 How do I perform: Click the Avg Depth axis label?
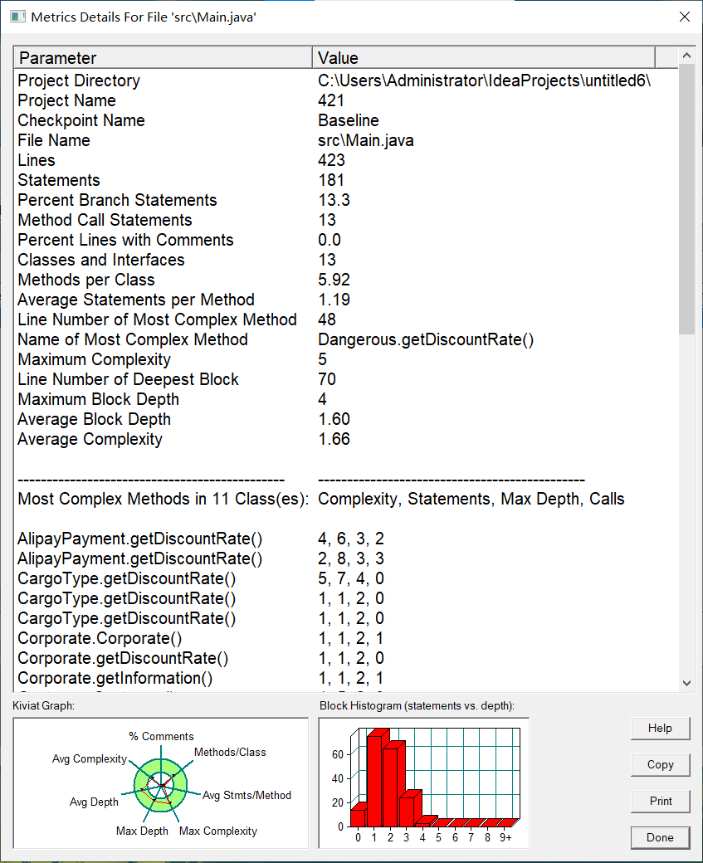pos(94,802)
